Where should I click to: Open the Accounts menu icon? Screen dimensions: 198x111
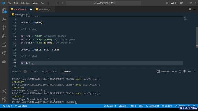(x=4, y=91)
